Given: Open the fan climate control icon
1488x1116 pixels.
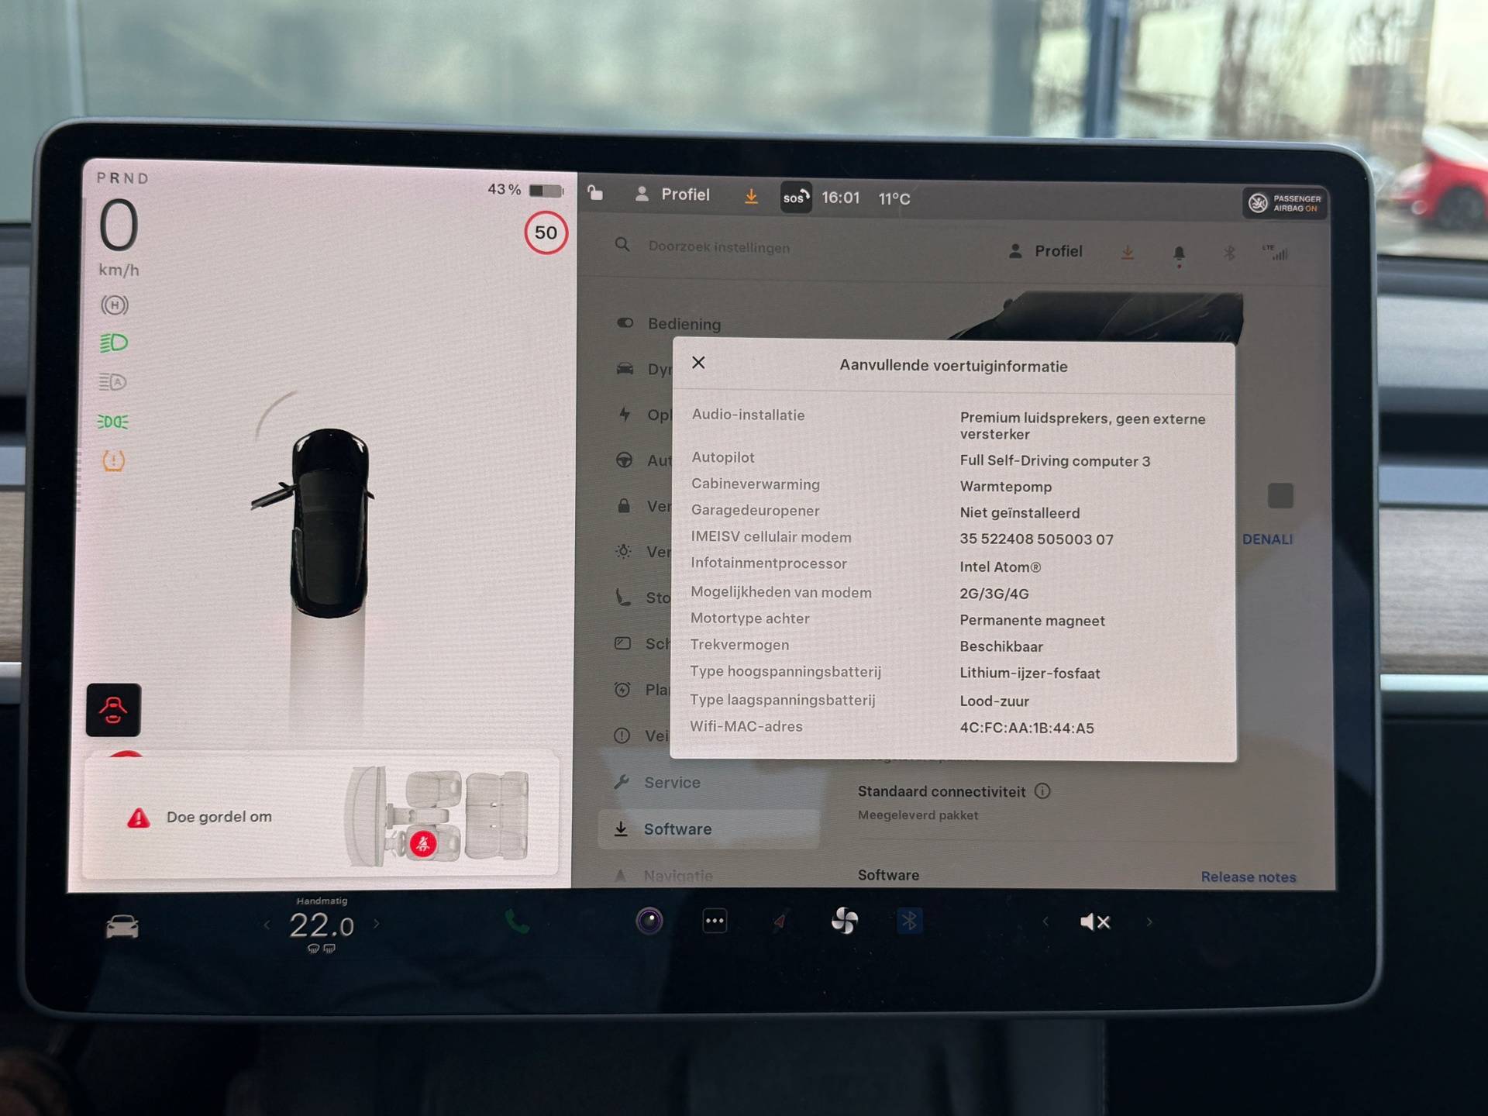Looking at the screenshot, I should click(844, 921).
